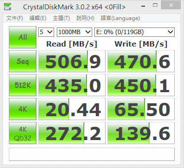184x168 pixels.
Task: Click the CrystalDiskMark 3.0.2 x64 title text
Action: tap(74, 7)
